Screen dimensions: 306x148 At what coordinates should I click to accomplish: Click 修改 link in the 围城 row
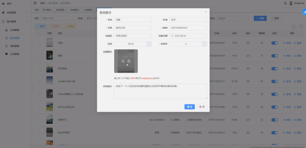point(287,56)
